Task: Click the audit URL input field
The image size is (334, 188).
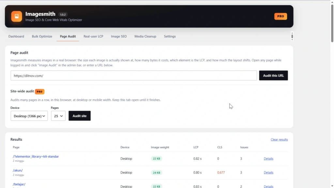Action: [x=134, y=75]
